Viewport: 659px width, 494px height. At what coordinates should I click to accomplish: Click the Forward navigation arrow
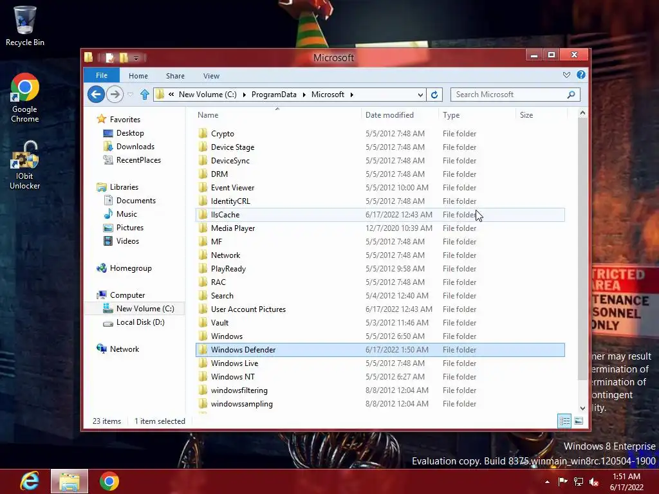click(115, 95)
